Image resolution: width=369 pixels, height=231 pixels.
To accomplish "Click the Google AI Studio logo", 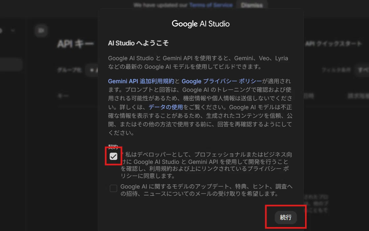I will click(x=201, y=24).
